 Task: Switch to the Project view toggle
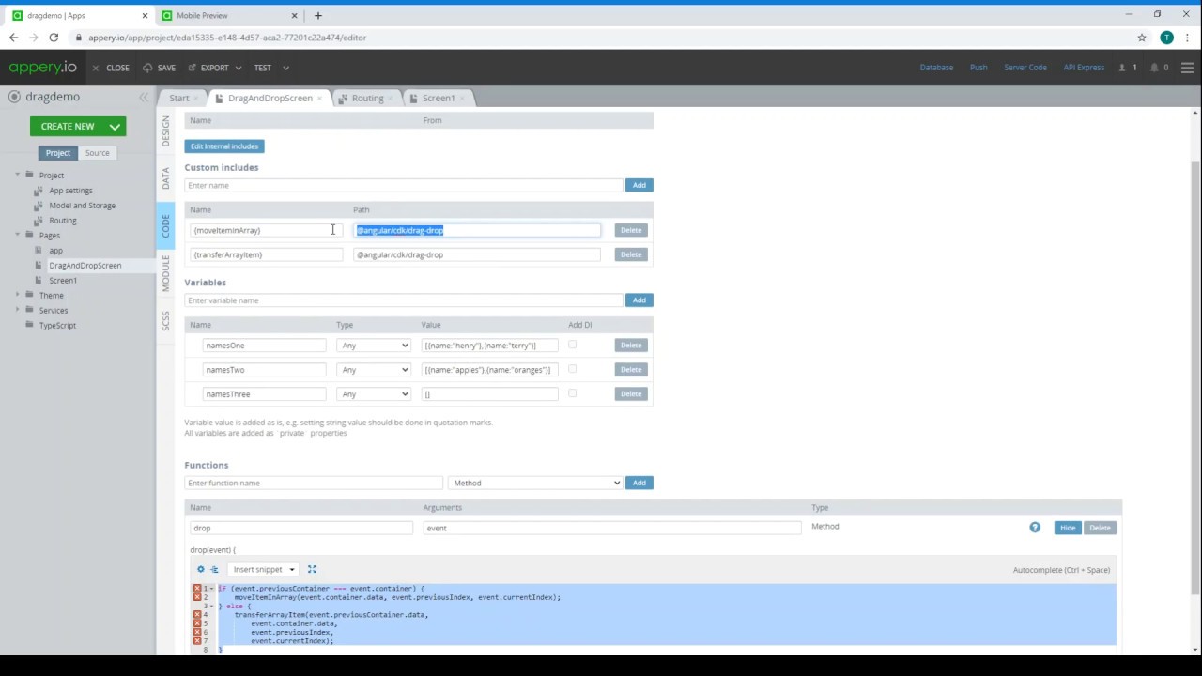[57, 153]
